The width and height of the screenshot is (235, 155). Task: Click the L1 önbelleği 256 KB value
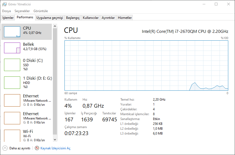[x=158, y=124]
